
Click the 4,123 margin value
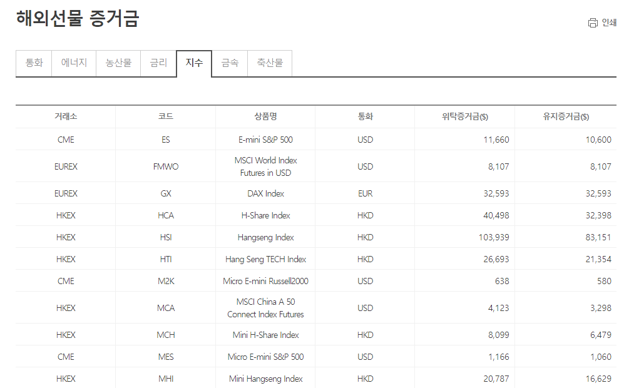[x=499, y=308]
